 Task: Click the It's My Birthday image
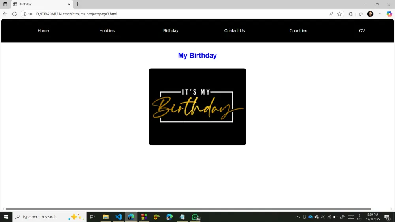tap(197, 106)
